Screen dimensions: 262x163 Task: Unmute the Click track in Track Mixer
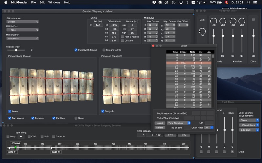[x=232, y=152]
